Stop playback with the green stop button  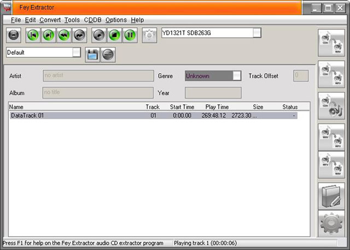tap(114, 35)
